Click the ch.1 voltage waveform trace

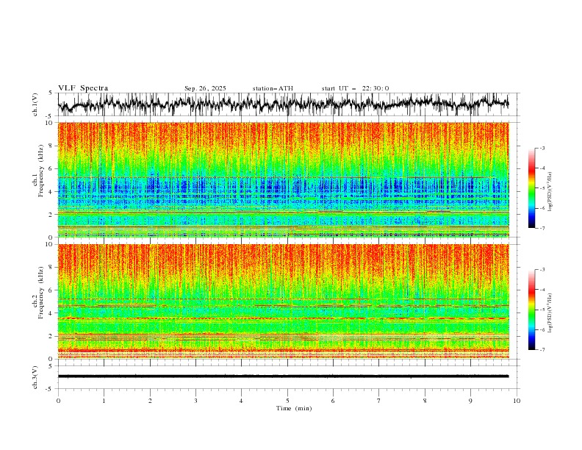point(283,104)
